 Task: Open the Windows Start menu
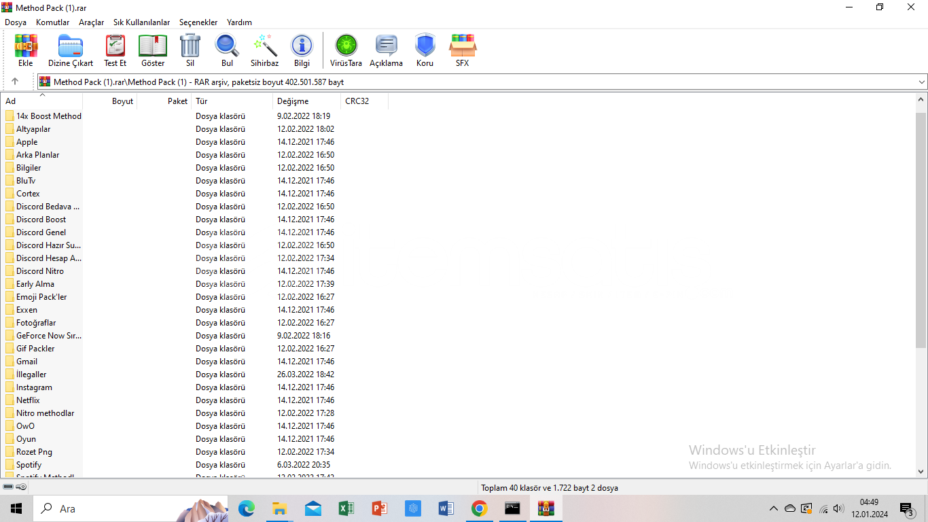16,508
